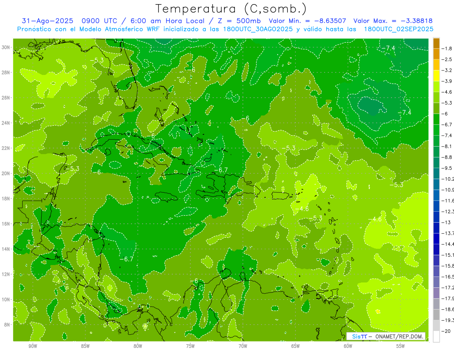454x351 pixels.
Task: Click the '22N' latitude axis label
Action: coord(6,148)
